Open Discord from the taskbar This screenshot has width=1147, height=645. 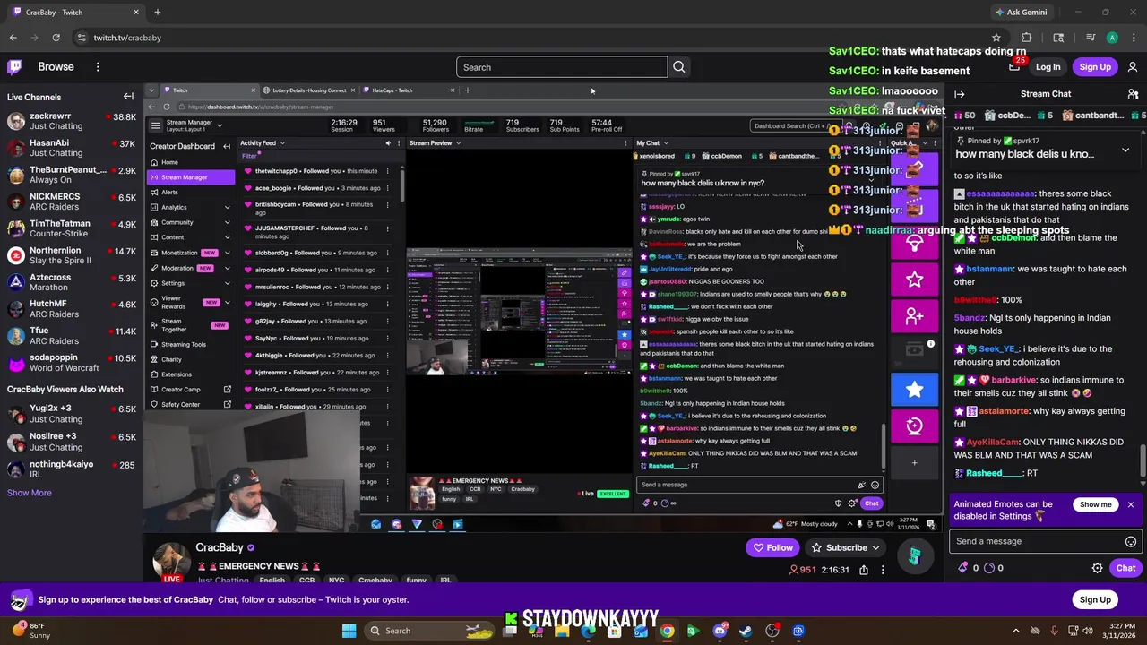pyautogui.click(x=720, y=631)
